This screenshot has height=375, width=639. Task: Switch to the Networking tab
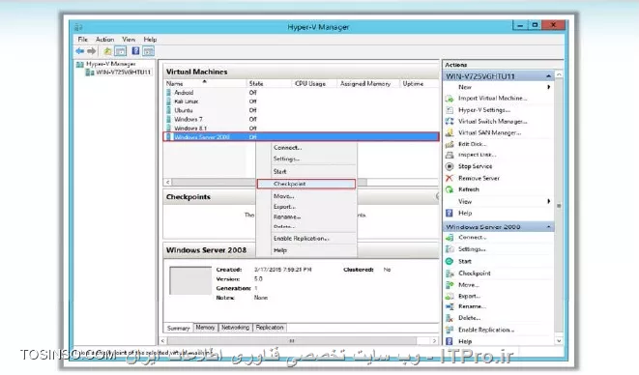tap(236, 328)
